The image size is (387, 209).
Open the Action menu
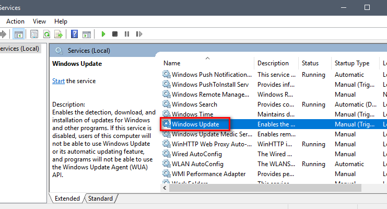click(15, 21)
